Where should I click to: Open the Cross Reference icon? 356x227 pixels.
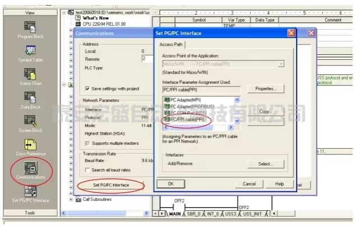(30, 144)
